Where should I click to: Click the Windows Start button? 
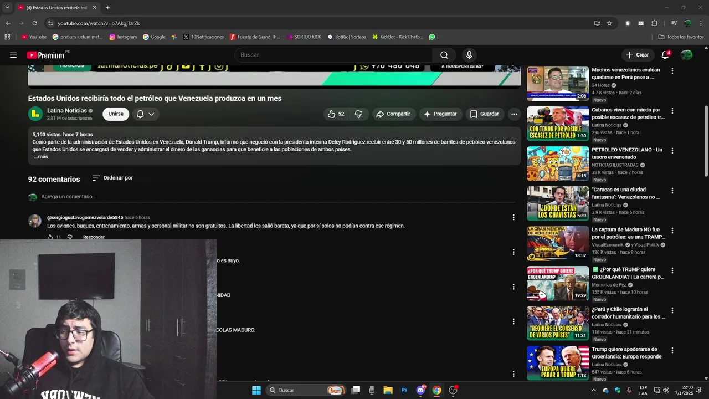click(256, 390)
